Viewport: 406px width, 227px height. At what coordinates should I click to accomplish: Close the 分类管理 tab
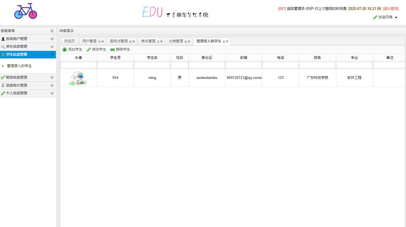coord(189,41)
